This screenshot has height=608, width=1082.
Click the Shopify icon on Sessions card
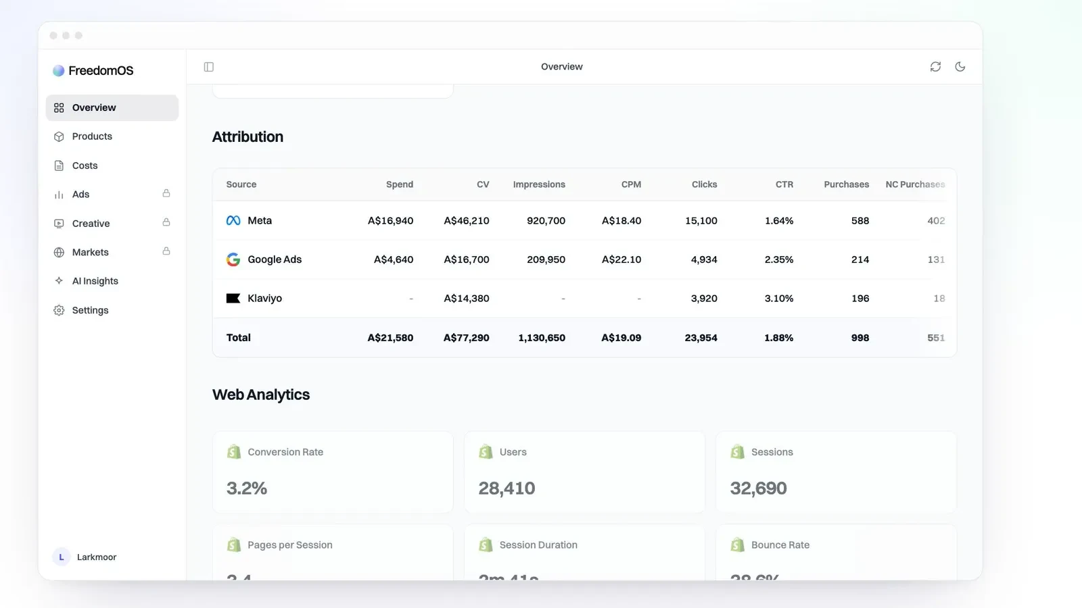point(738,452)
